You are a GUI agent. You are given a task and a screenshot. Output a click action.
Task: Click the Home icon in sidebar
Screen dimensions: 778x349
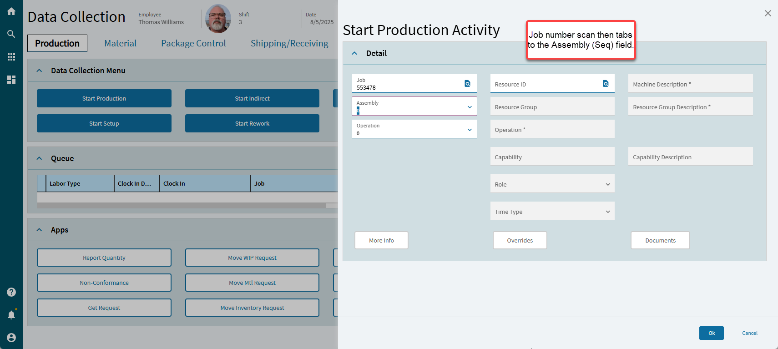(11, 11)
